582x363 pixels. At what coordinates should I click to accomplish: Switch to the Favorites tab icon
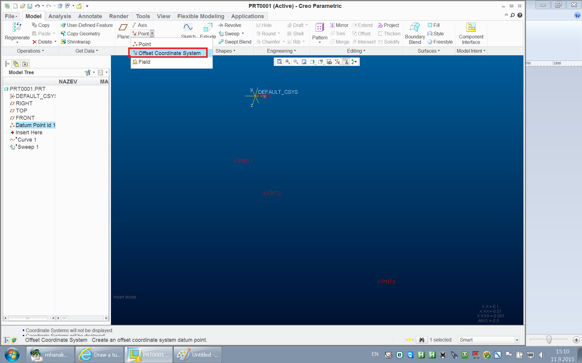click(25, 64)
